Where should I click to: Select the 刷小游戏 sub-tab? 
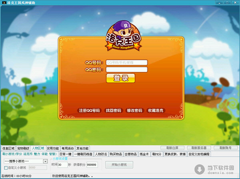tap(30, 154)
